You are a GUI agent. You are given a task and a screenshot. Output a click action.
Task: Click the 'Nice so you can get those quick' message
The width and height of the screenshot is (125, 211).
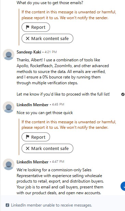(45, 113)
